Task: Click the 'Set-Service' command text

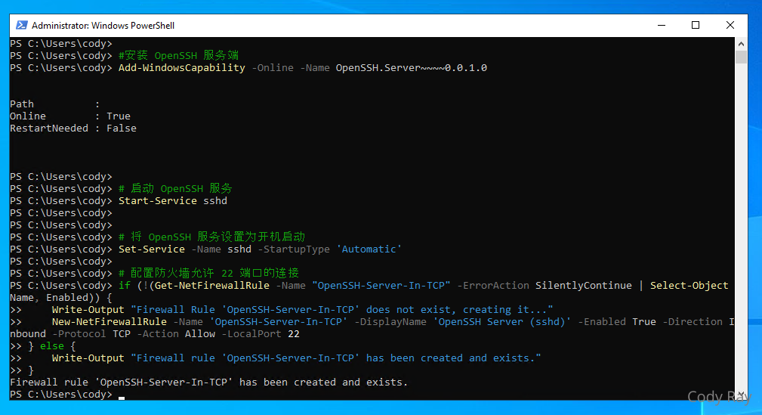Action: tap(152, 249)
